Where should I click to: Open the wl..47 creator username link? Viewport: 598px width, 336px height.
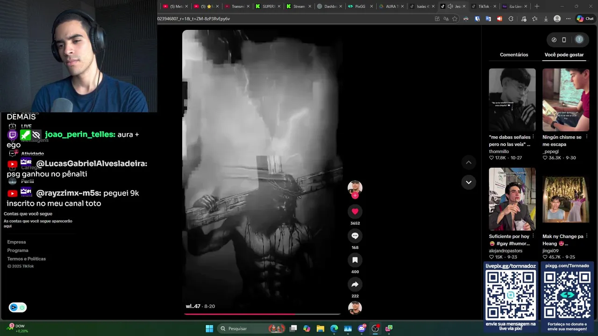[193, 306]
